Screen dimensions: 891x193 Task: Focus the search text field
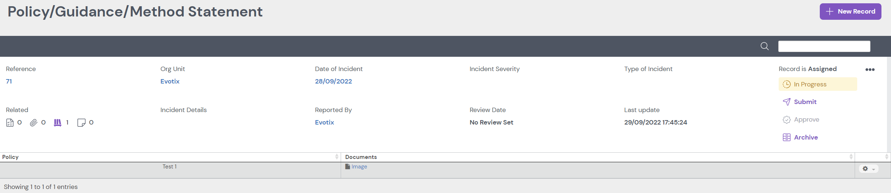coord(824,46)
